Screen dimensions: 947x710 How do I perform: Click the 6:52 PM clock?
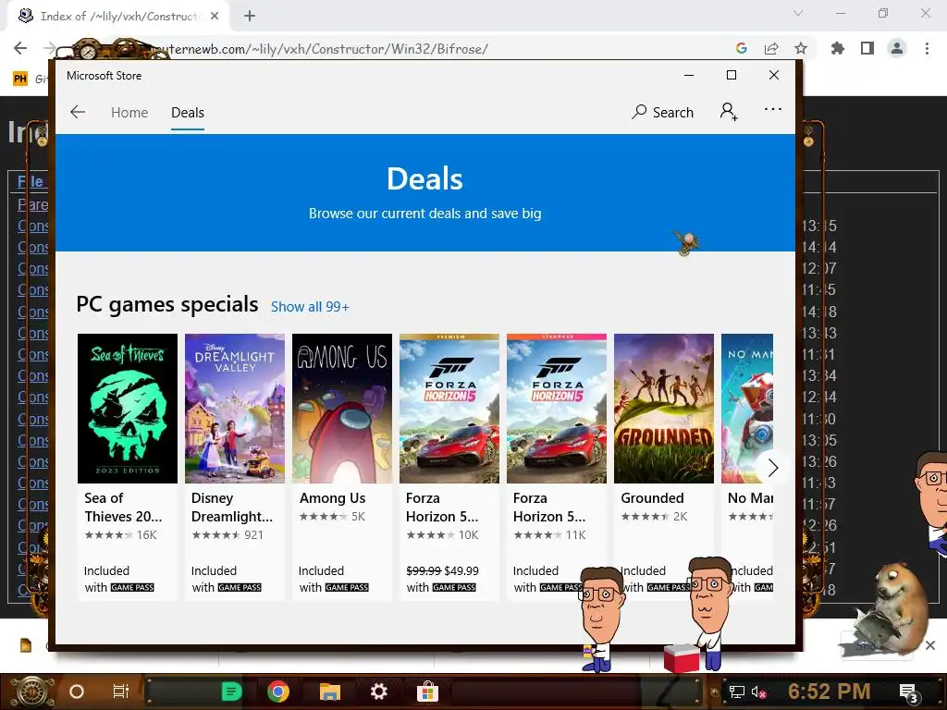[829, 692]
